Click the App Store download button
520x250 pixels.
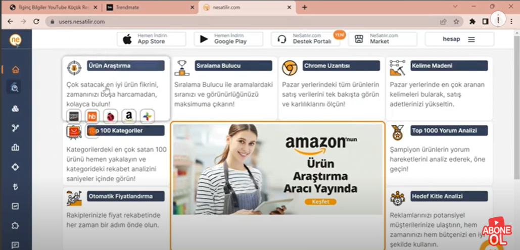(x=151, y=39)
